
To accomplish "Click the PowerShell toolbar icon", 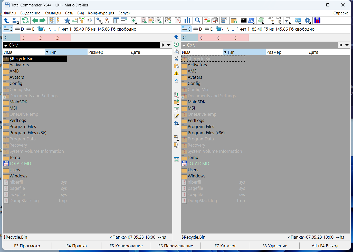I will 252,20.
